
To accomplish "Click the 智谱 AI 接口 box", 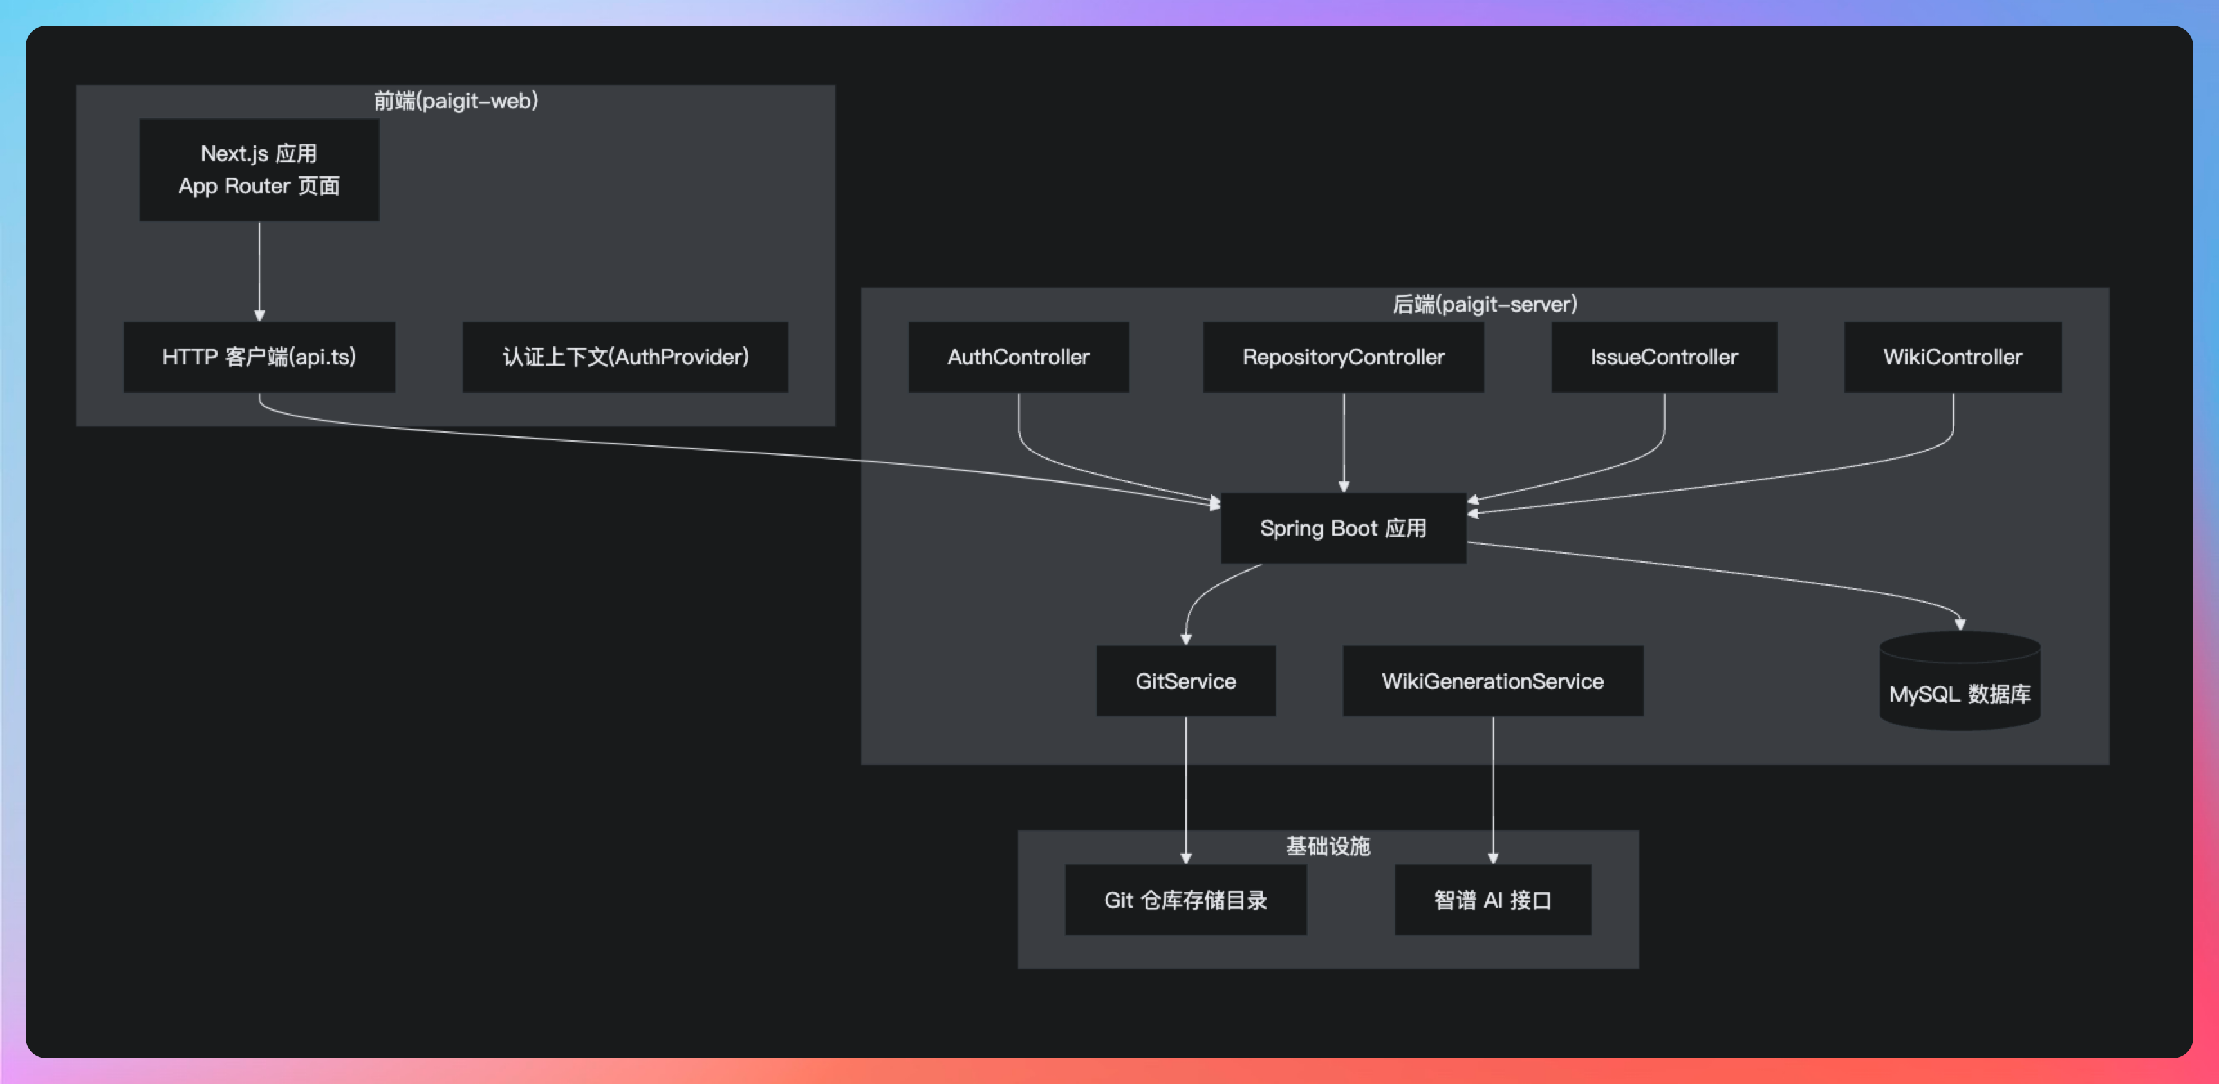I will [1492, 900].
